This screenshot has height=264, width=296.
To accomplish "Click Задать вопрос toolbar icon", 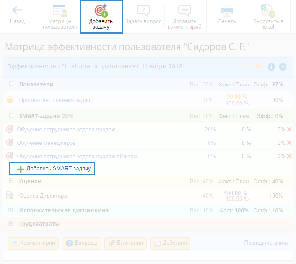I will coord(143,10).
